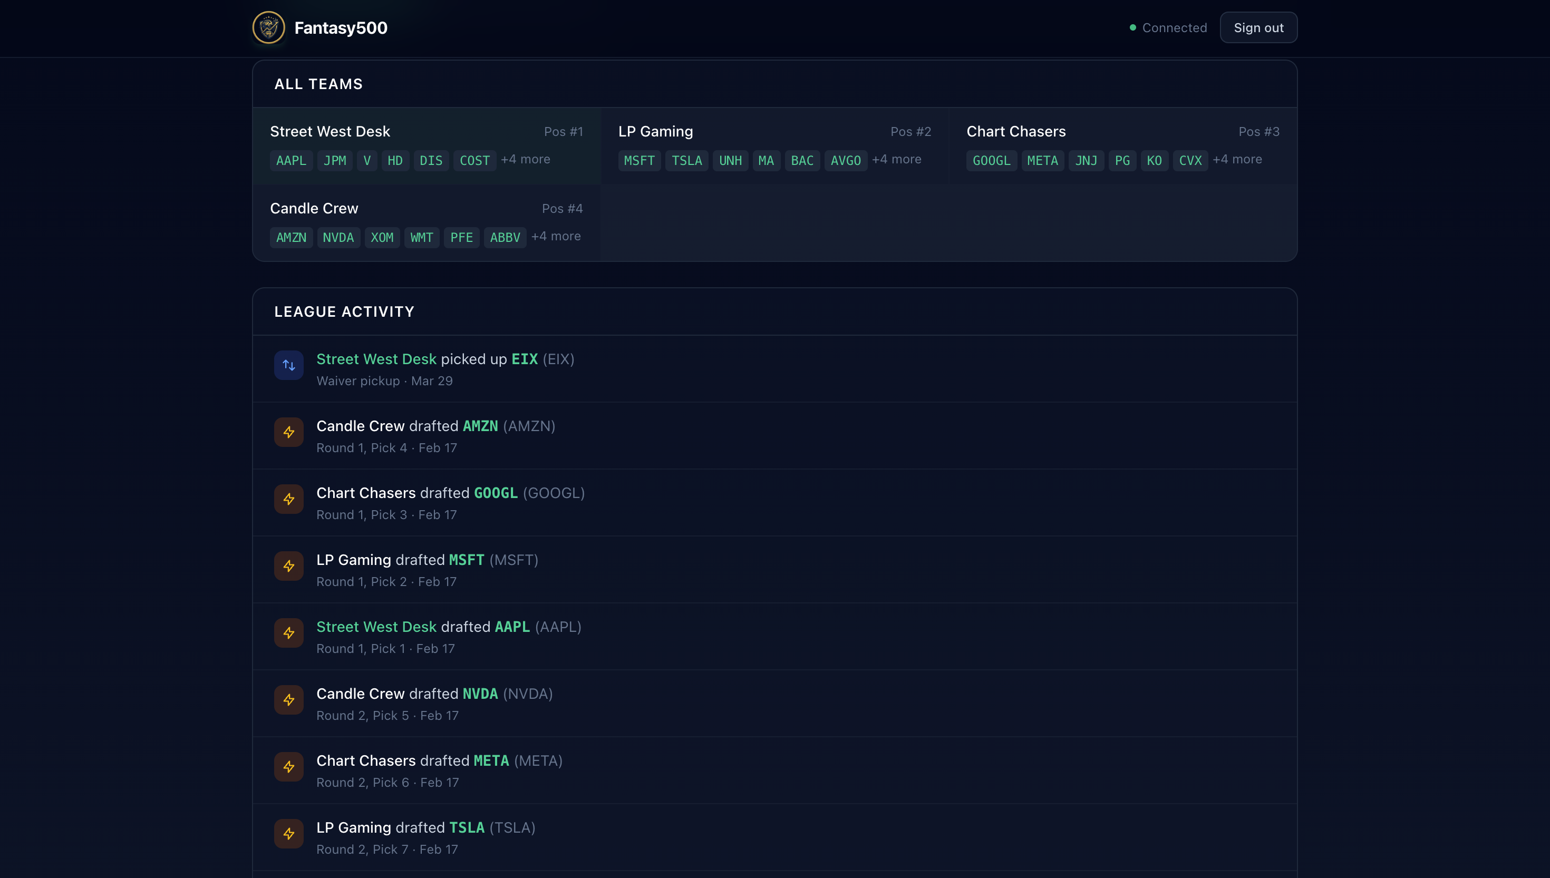This screenshot has height=878, width=1550.
Task: Expand '+4 more' on Street West Desk
Action: (525, 160)
